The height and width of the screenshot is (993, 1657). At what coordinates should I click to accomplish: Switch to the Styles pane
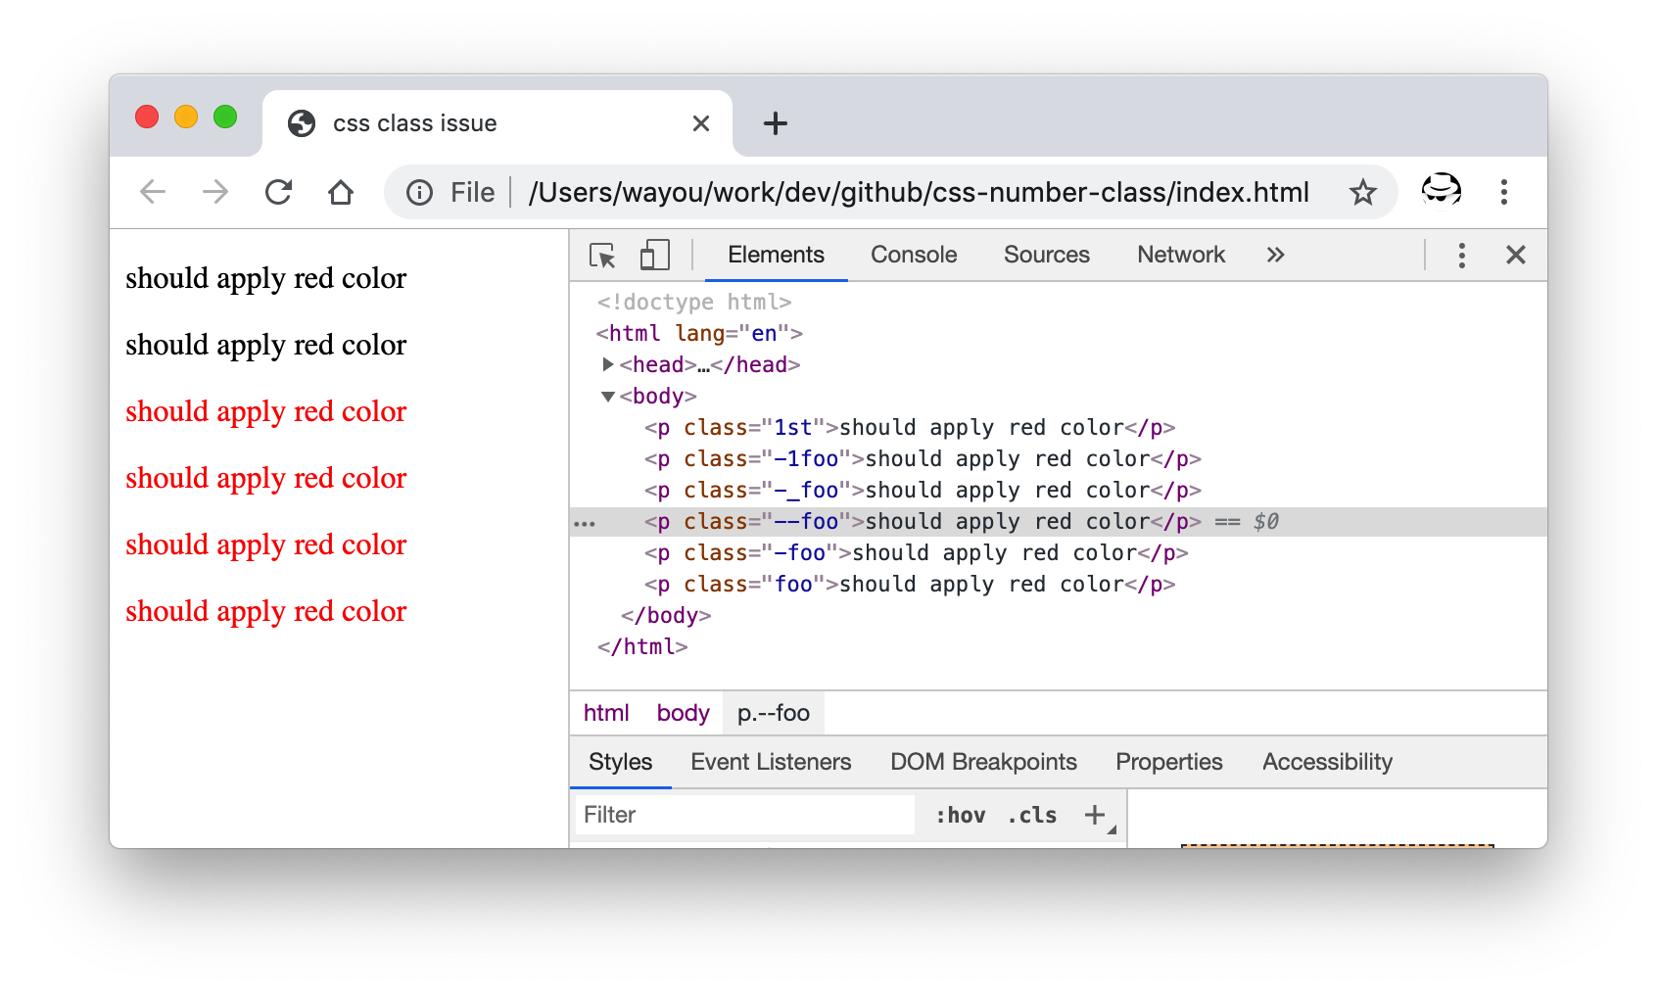pos(620,762)
